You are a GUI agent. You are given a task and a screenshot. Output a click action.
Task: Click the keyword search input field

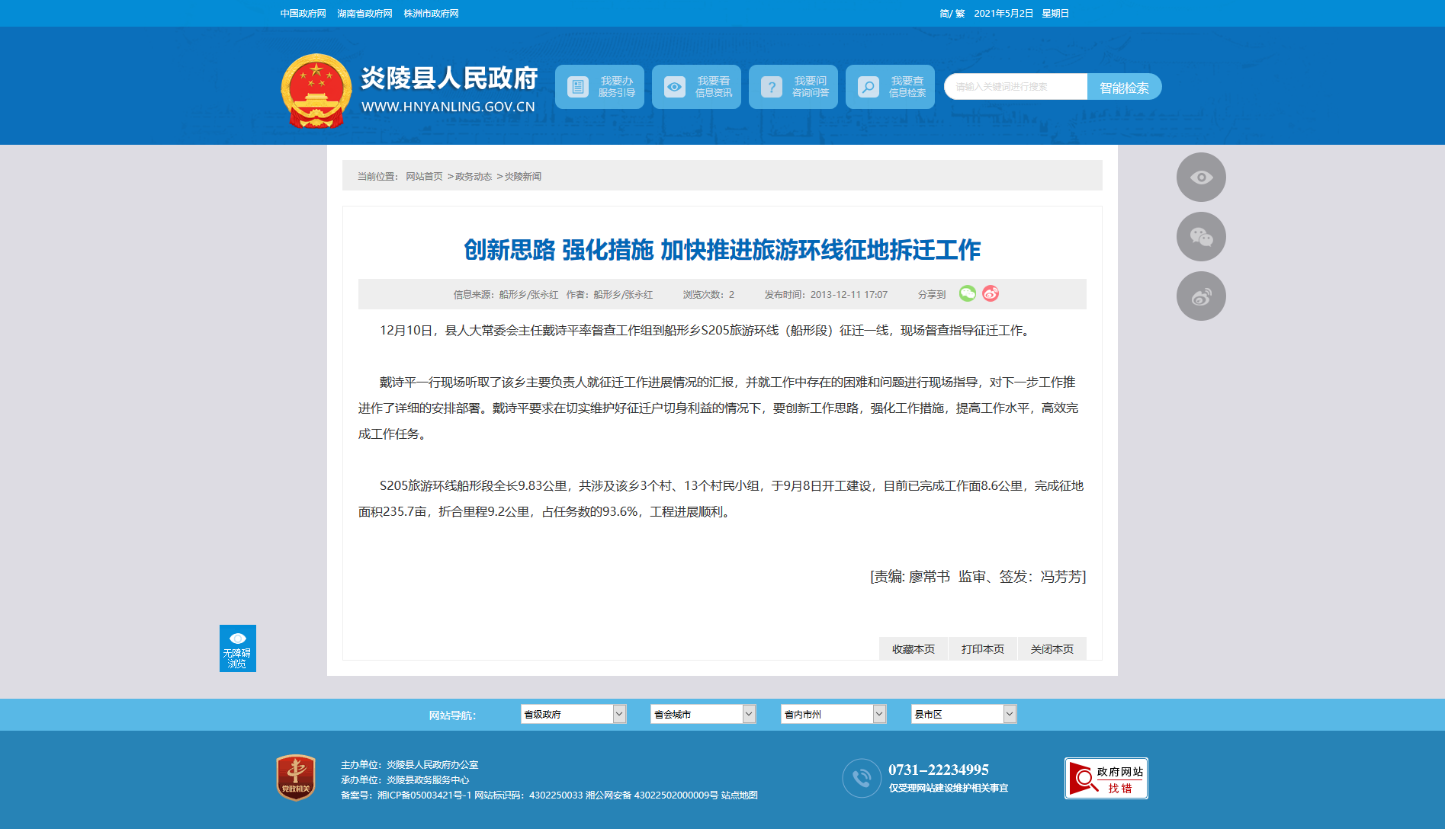click(x=1015, y=87)
